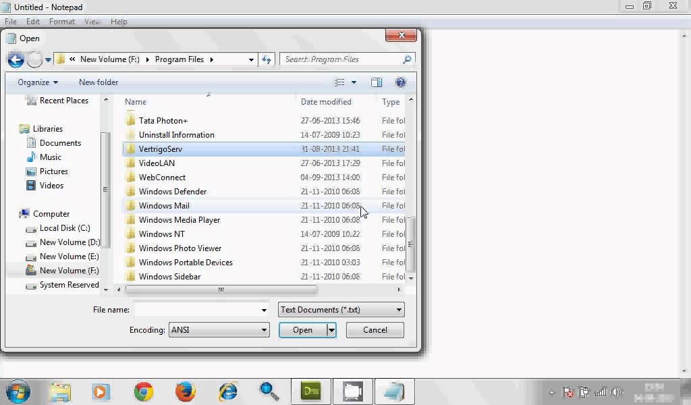Viewport: 691px width, 405px height.
Task: Change the view with the view icon
Action: coord(339,82)
